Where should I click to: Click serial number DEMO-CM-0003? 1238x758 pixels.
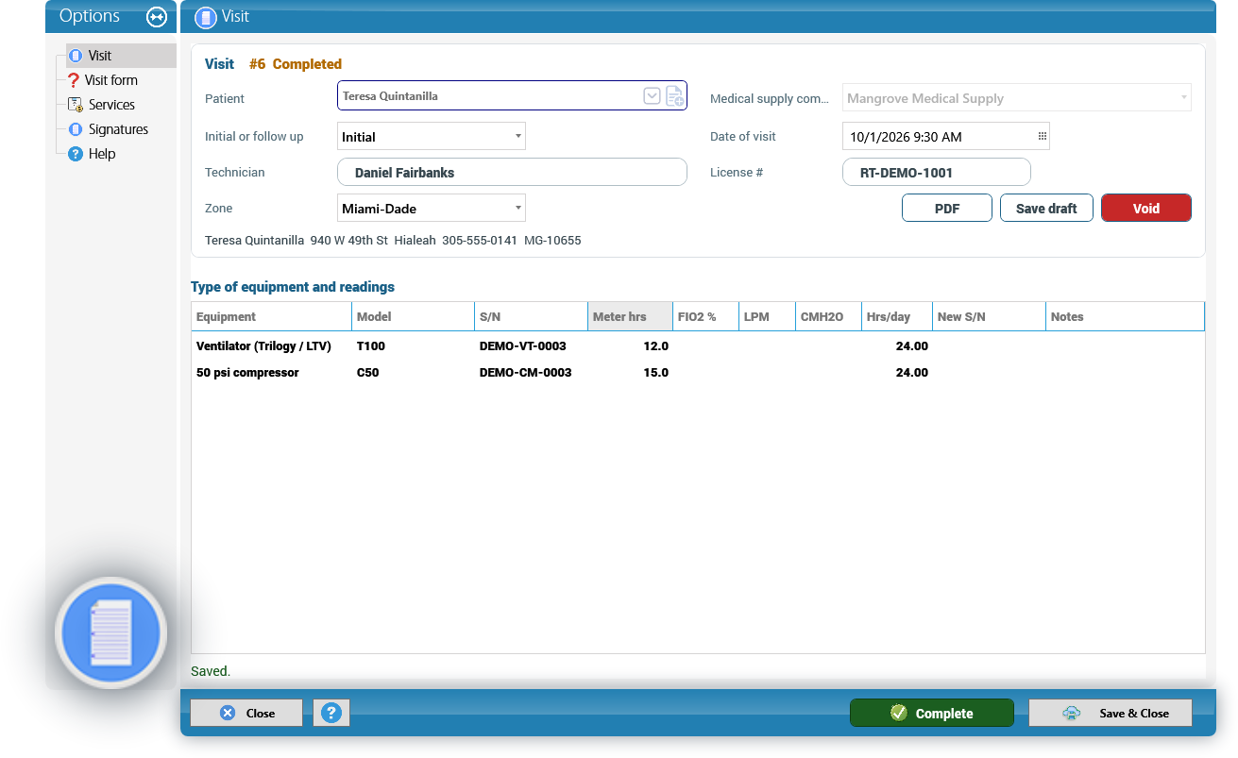(x=526, y=373)
